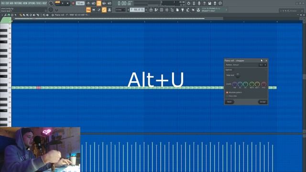Enable the Absolute pattern option in chopper
This screenshot has width=306, height=172.
pos(234,92)
